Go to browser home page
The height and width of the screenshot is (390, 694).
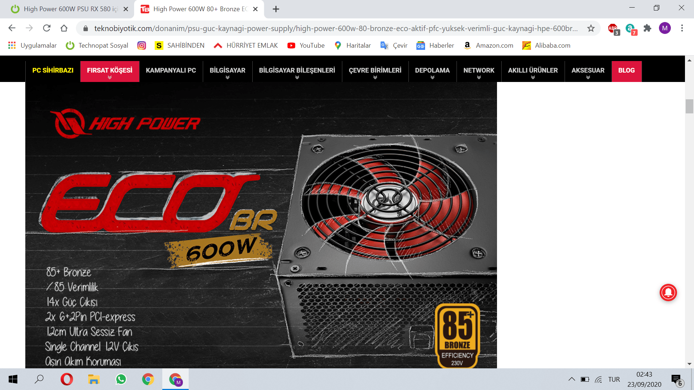pyautogui.click(x=64, y=28)
